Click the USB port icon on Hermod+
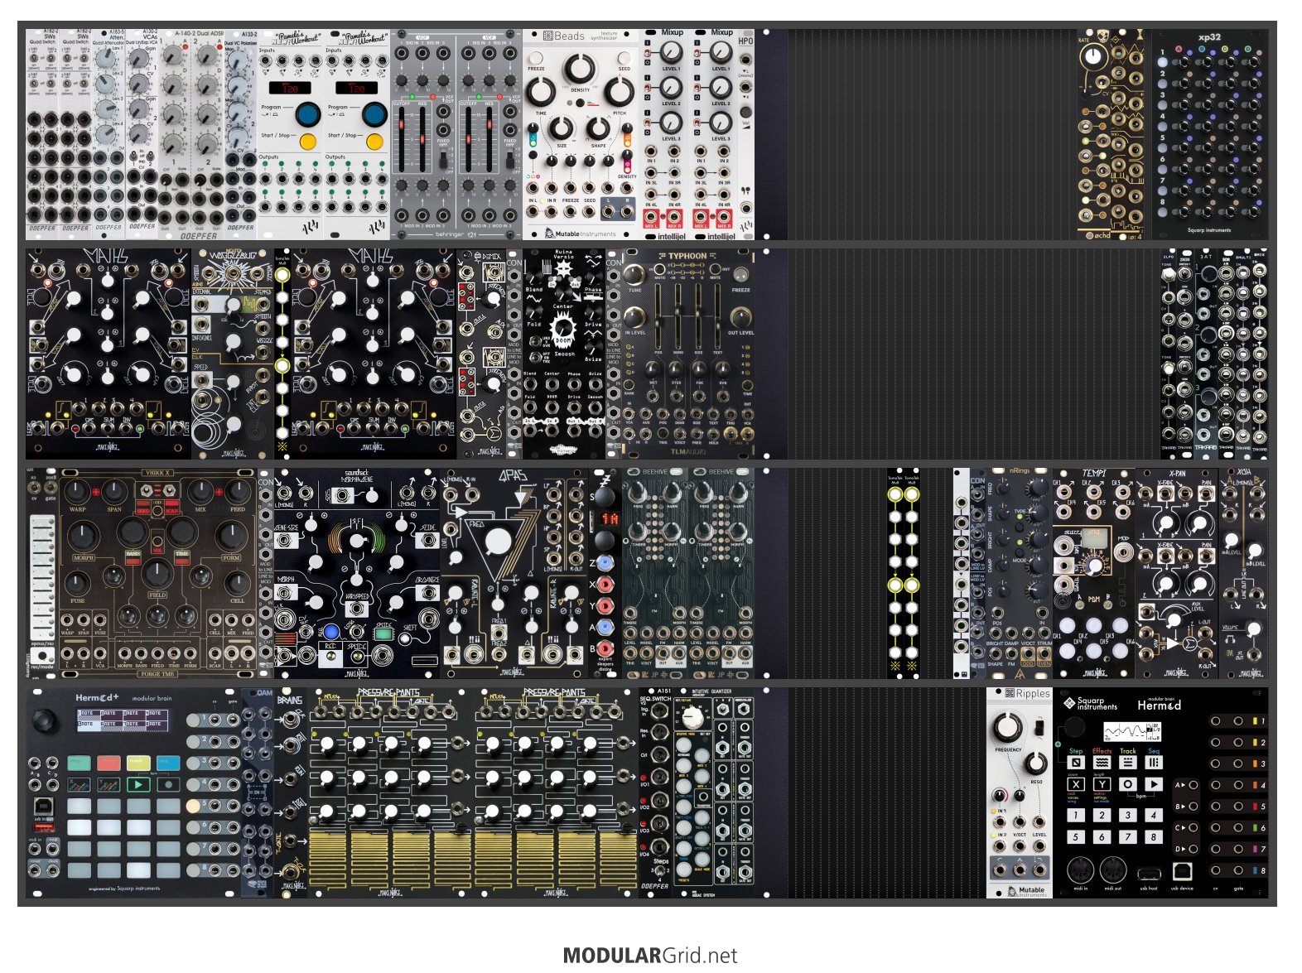 [44, 807]
